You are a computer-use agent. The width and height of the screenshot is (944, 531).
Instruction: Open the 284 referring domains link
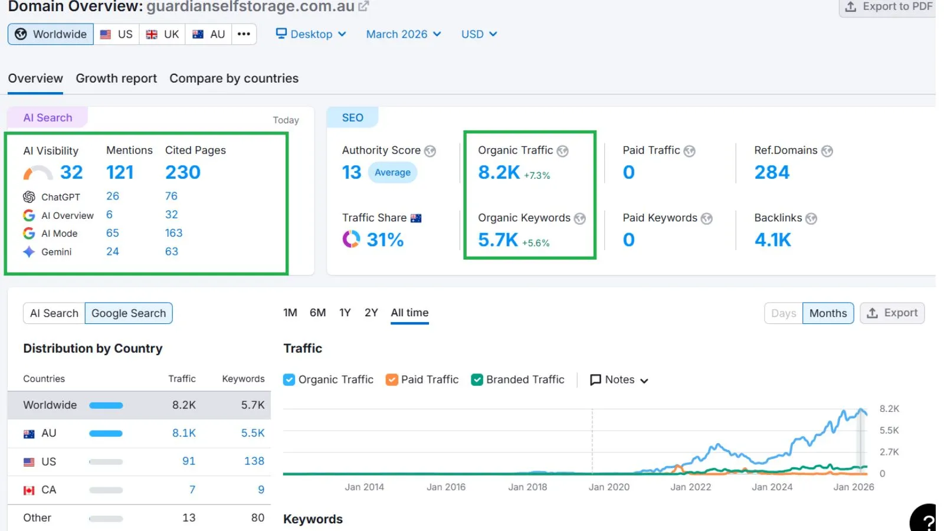pos(772,173)
